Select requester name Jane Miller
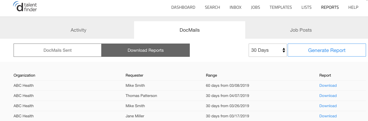The height and width of the screenshot is (121, 368). coord(135,116)
